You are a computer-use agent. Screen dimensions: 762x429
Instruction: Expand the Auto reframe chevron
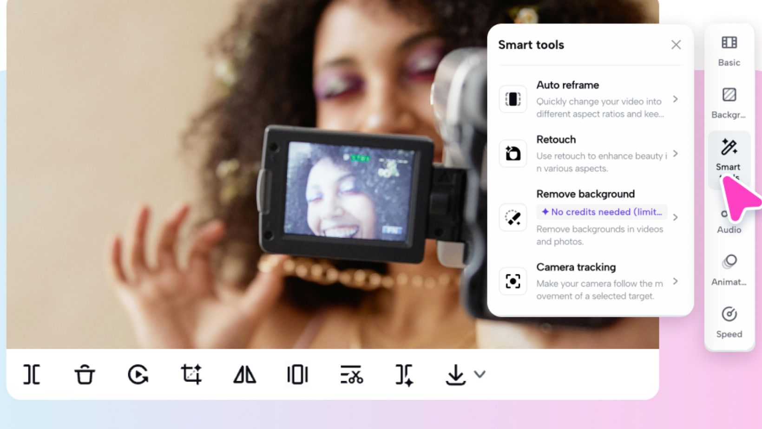tap(676, 99)
